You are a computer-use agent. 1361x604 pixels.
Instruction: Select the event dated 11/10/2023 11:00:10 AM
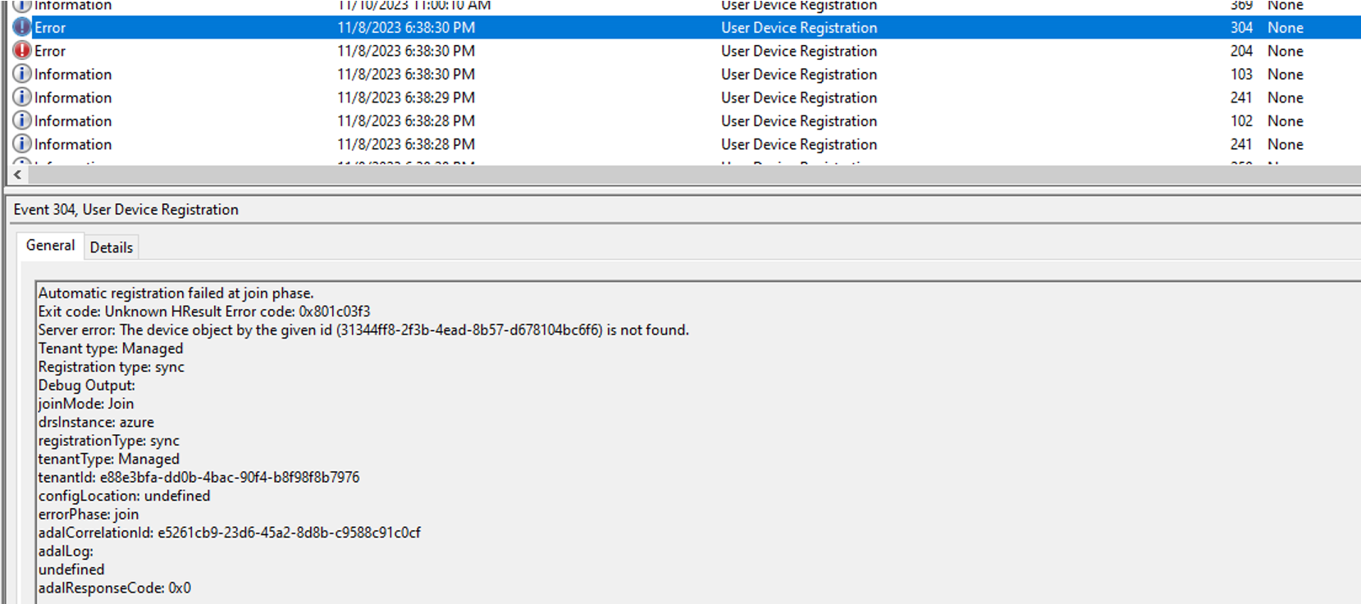coord(413,6)
